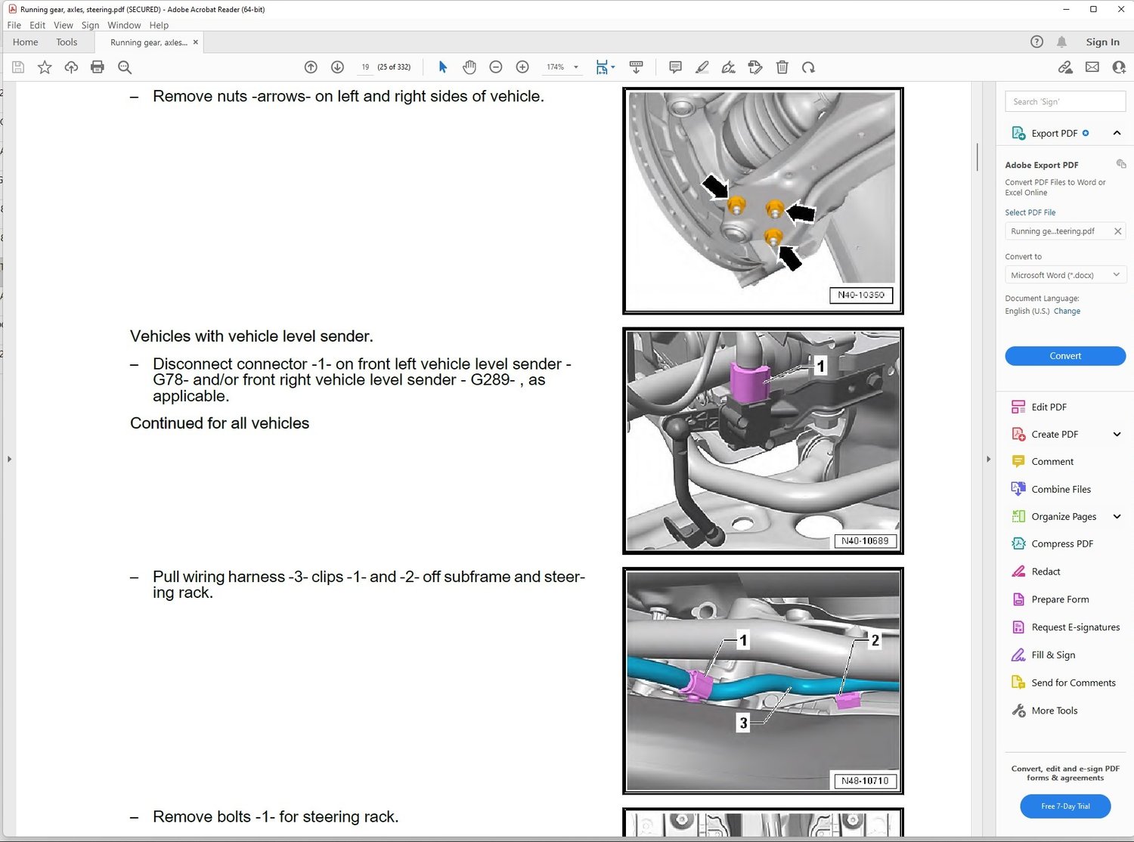Print the document with the printer icon
Screen dimensions: 1134x842
pyautogui.click(x=98, y=67)
